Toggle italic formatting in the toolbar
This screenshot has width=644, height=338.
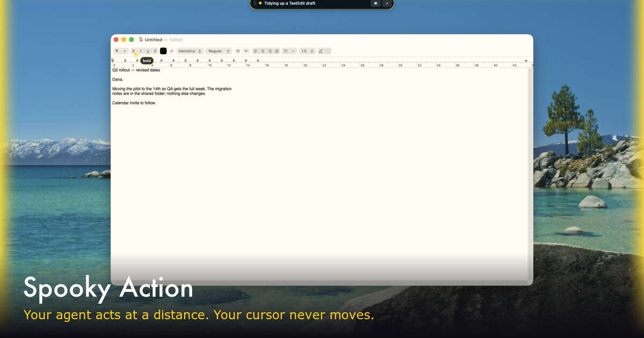pyautogui.click(x=141, y=51)
